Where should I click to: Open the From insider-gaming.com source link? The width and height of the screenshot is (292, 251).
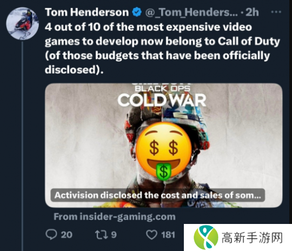(115, 217)
